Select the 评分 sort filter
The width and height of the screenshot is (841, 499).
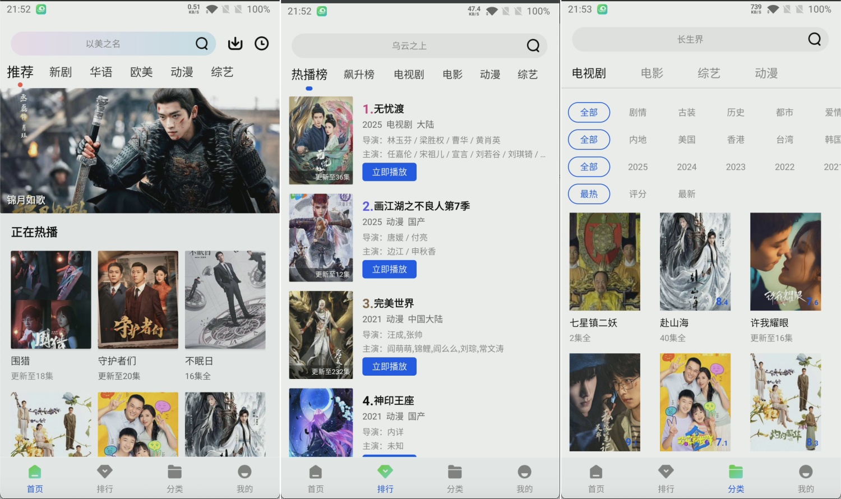[637, 194]
